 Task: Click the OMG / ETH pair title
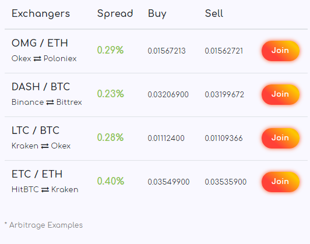coord(40,43)
